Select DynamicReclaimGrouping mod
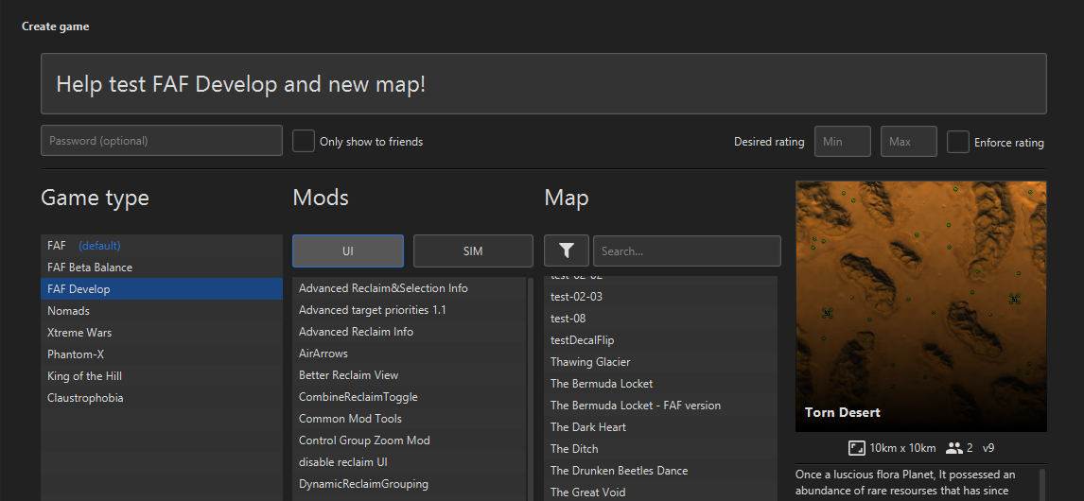Image resolution: width=1084 pixels, height=501 pixels. pos(410,484)
